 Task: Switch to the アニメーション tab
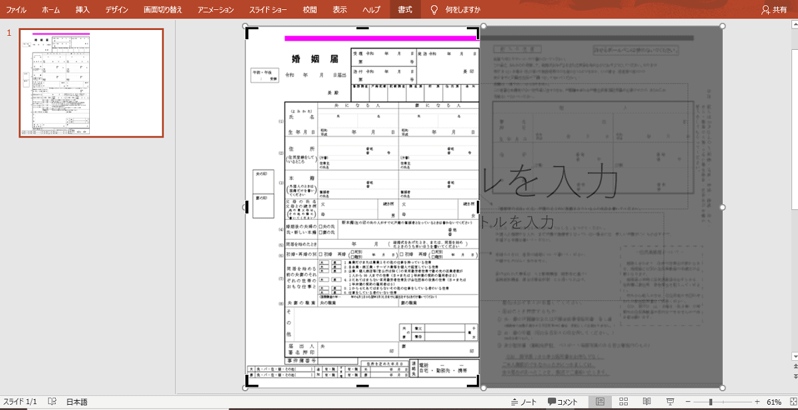(x=216, y=10)
